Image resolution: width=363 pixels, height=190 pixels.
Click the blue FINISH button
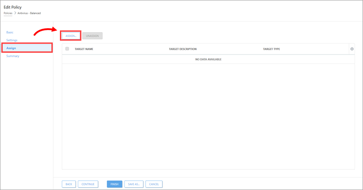click(x=114, y=184)
